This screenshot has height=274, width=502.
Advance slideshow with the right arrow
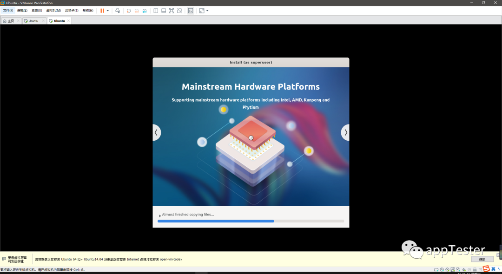coord(345,132)
